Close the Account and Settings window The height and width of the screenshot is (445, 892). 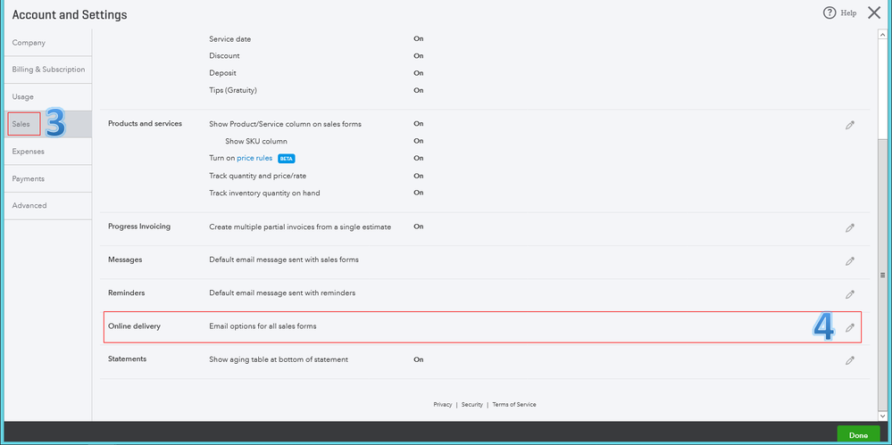pyautogui.click(x=874, y=13)
